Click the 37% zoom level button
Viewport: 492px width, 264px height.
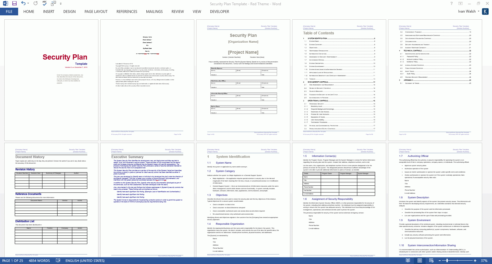[x=484, y=261]
